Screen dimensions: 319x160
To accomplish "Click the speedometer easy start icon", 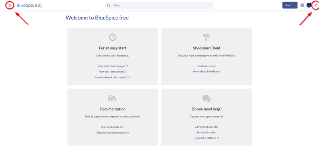I will pos(112,37).
